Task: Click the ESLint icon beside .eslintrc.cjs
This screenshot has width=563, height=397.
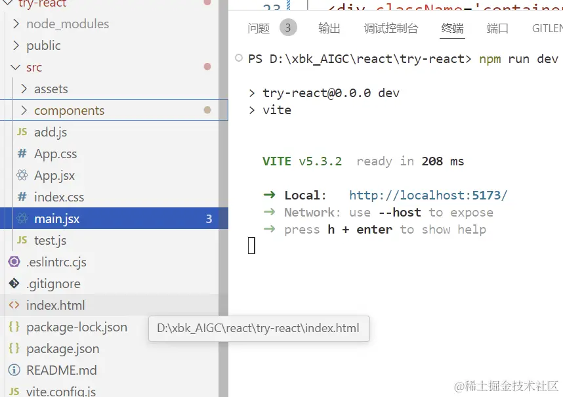Action: point(14,262)
